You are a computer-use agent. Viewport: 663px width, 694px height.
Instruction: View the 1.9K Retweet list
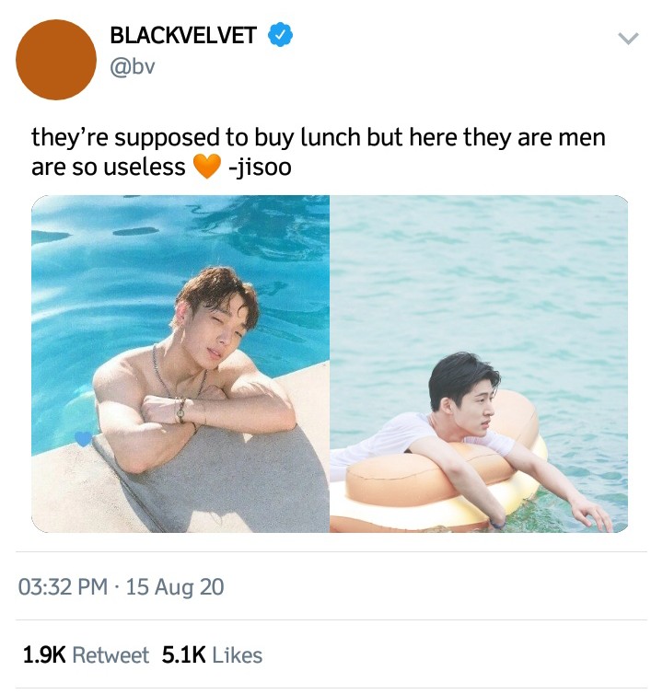[86, 655]
